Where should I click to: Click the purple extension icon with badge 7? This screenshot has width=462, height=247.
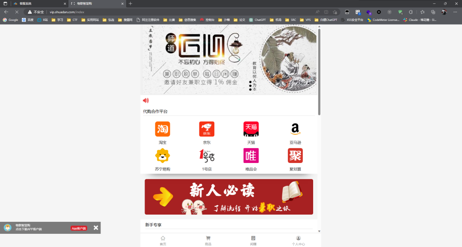click(x=368, y=12)
